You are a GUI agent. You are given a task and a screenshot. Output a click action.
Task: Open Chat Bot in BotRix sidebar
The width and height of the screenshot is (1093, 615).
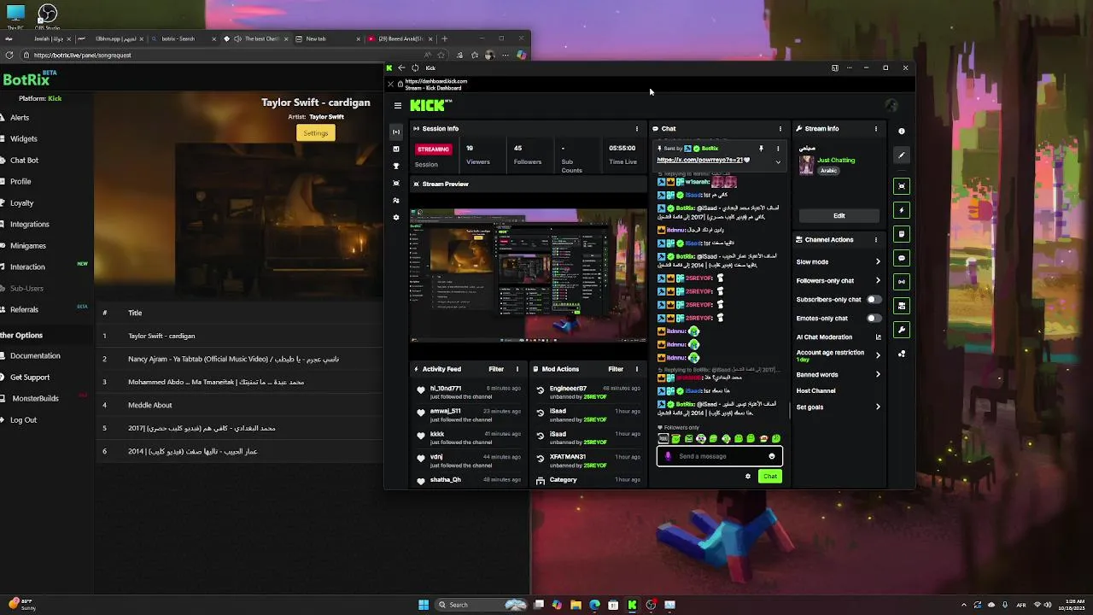point(24,161)
